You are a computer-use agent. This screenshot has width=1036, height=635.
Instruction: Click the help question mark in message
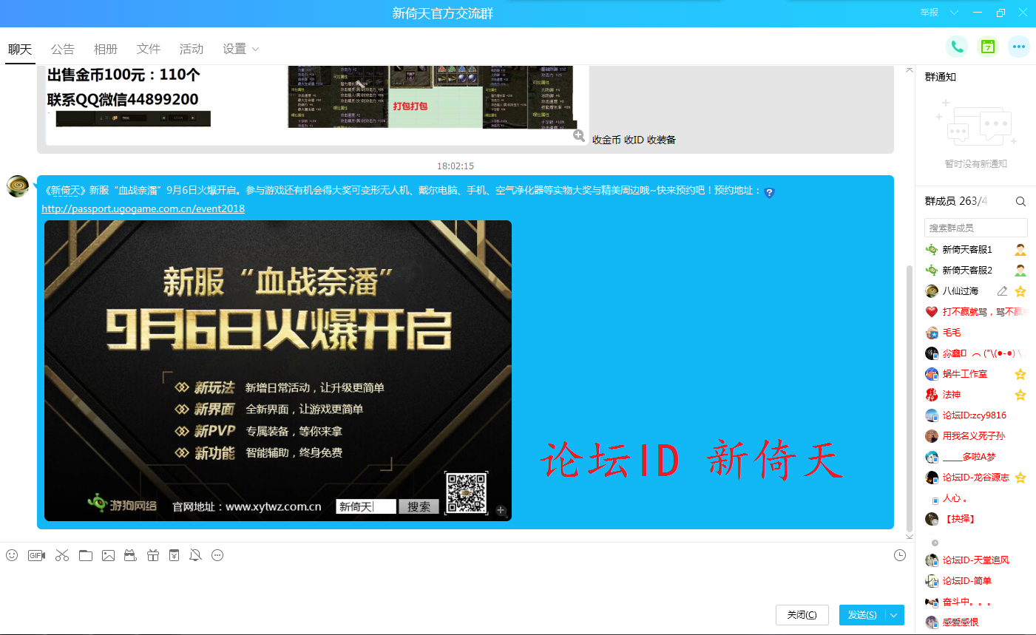[769, 192]
